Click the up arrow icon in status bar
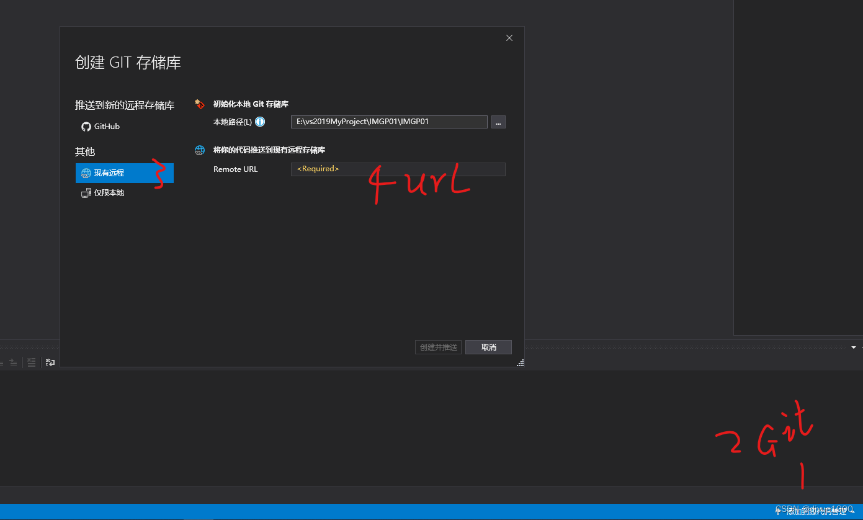The width and height of the screenshot is (863, 520). (x=778, y=512)
